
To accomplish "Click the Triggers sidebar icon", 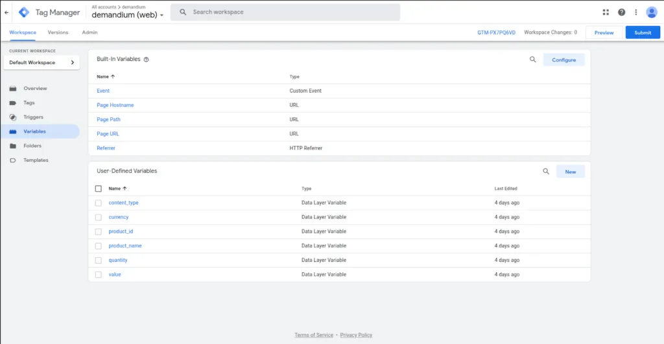I will click(x=13, y=117).
